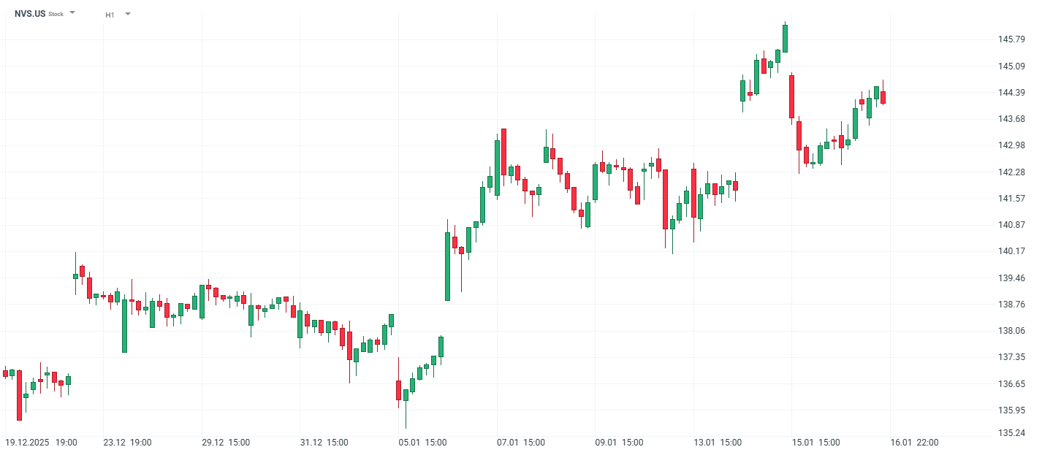The height and width of the screenshot is (455, 1042).
Task: Click the 144.39 price axis label
Action: click(1011, 93)
